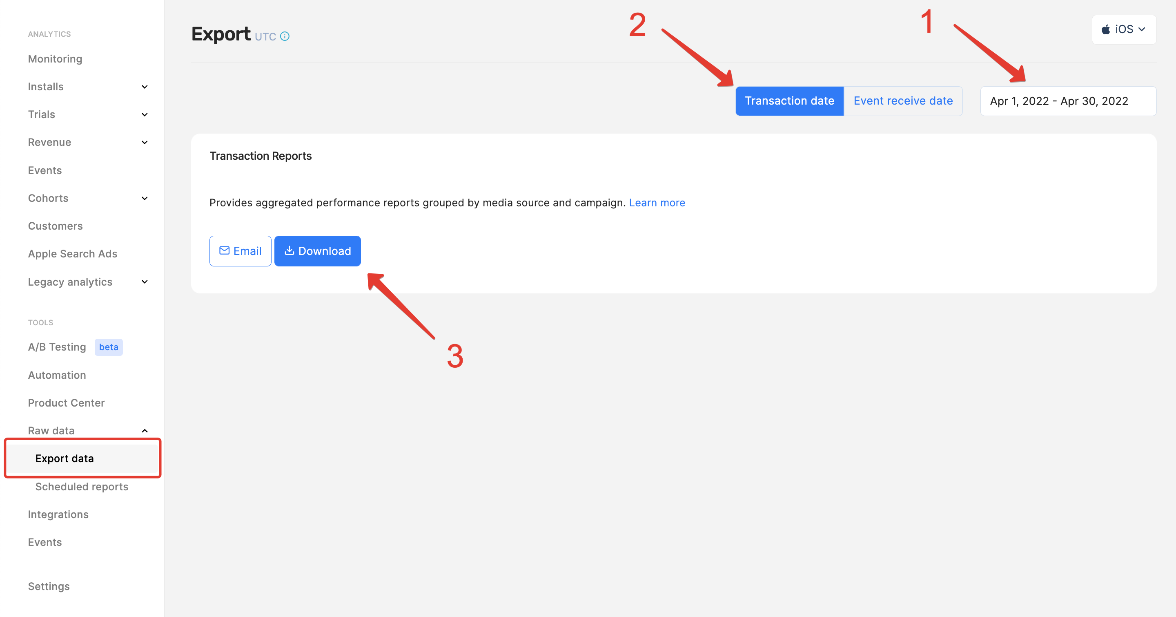Click the UTC info circle icon
The width and height of the screenshot is (1176, 617).
tap(285, 36)
